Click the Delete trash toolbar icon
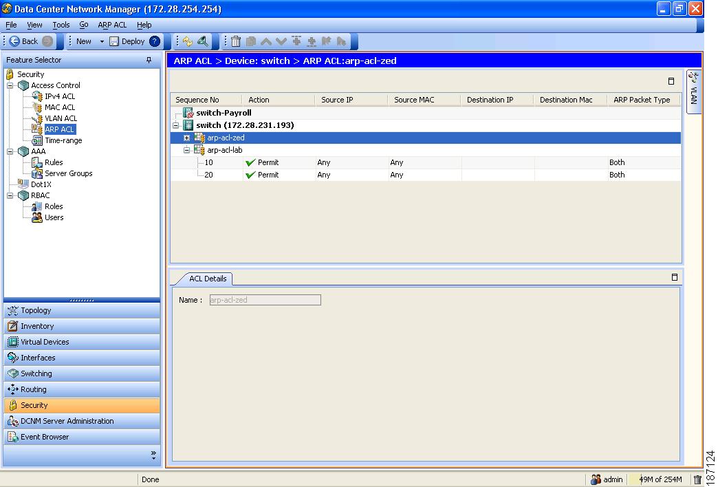 pyautogui.click(x=235, y=41)
